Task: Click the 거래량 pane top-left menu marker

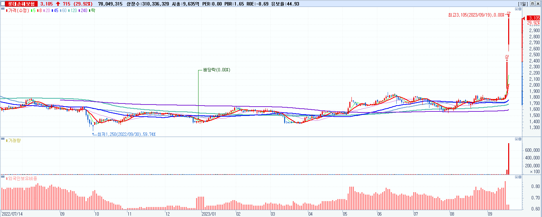Action: click(x=3, y=139)
